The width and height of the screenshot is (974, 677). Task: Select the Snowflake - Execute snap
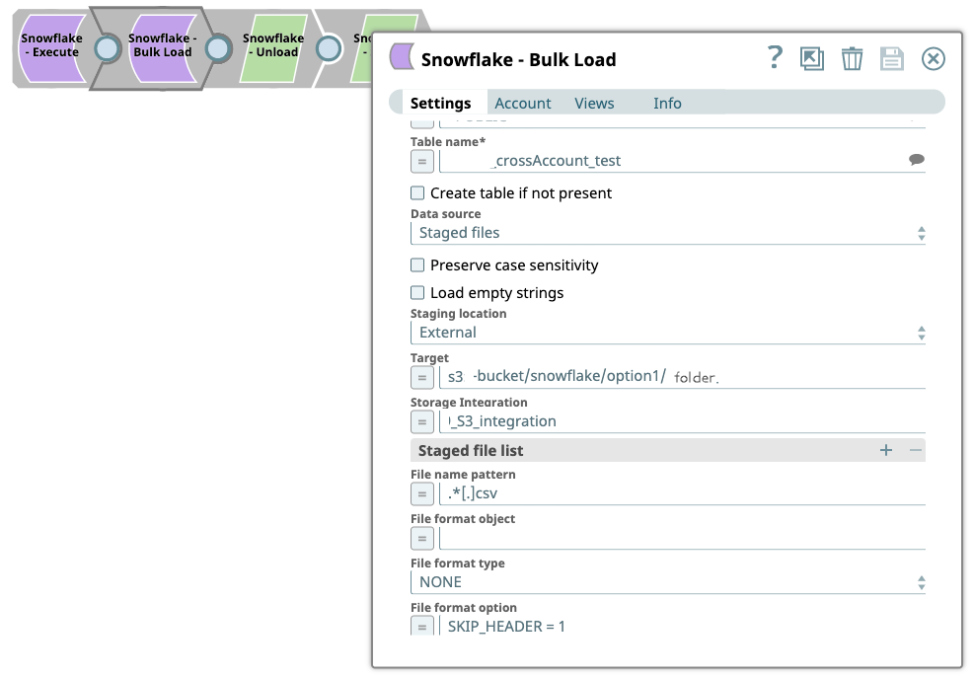(51, 44)
